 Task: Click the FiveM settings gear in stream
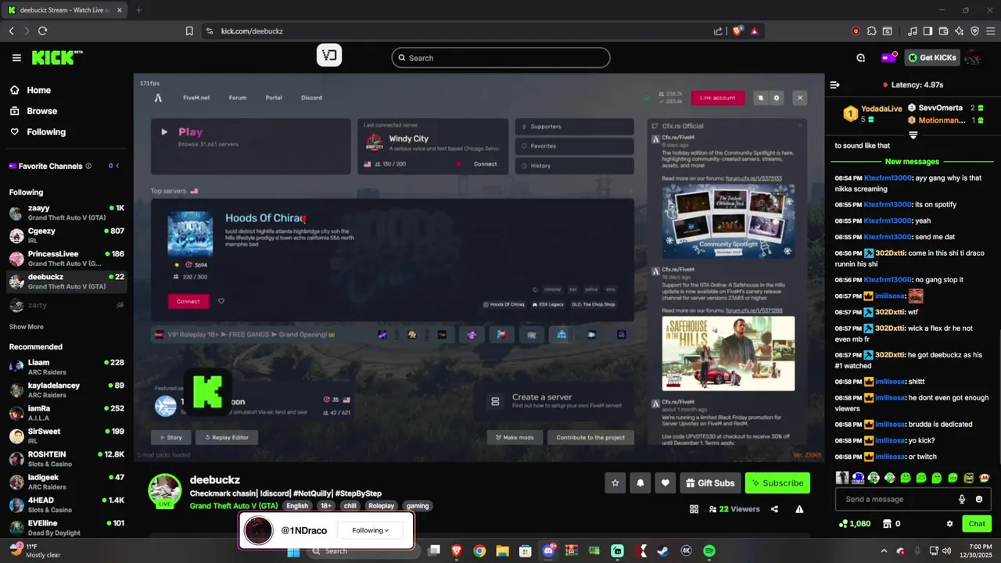tap(777, 98)
